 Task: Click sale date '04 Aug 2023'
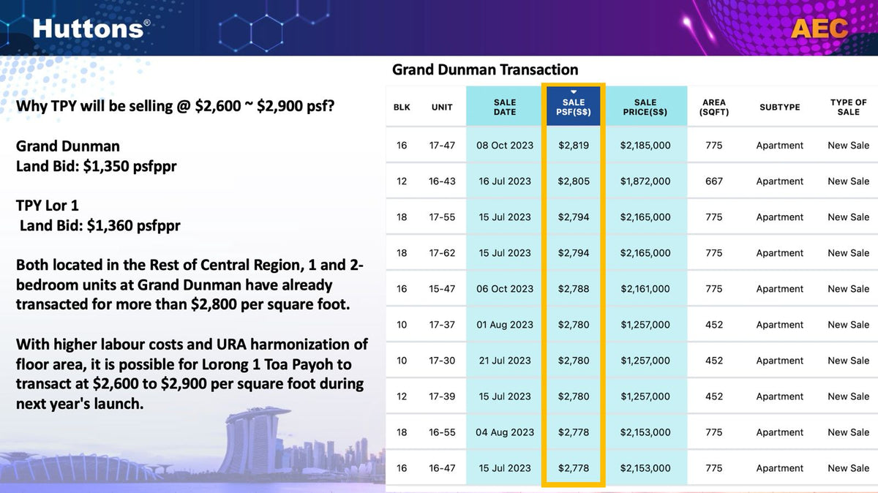coord(505,432)
